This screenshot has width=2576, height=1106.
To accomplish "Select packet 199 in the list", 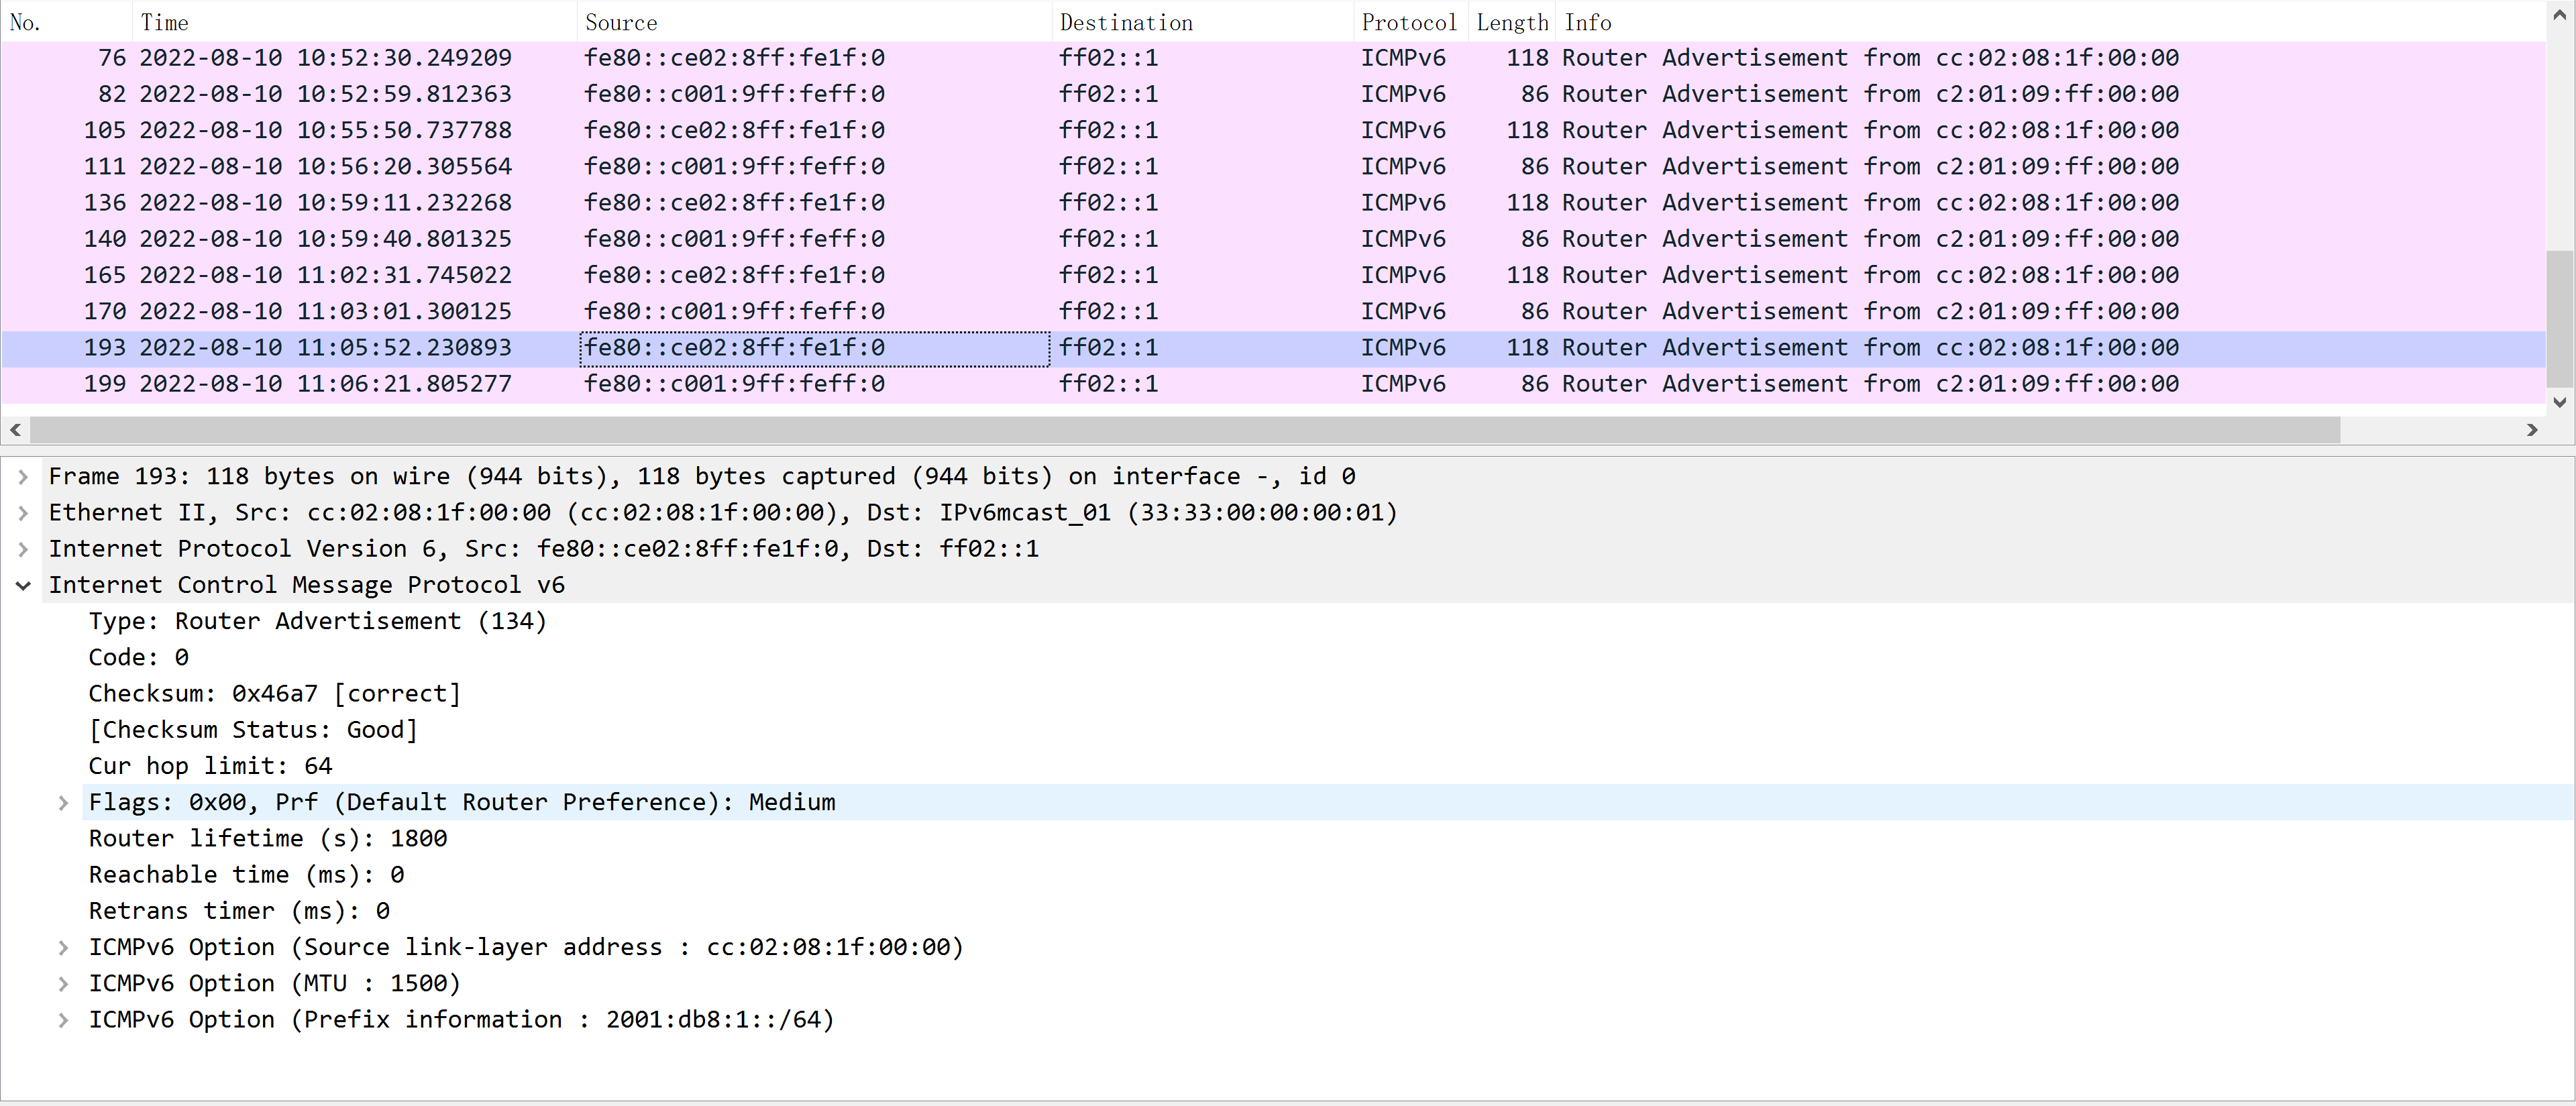I will click(x=700, y=384).
